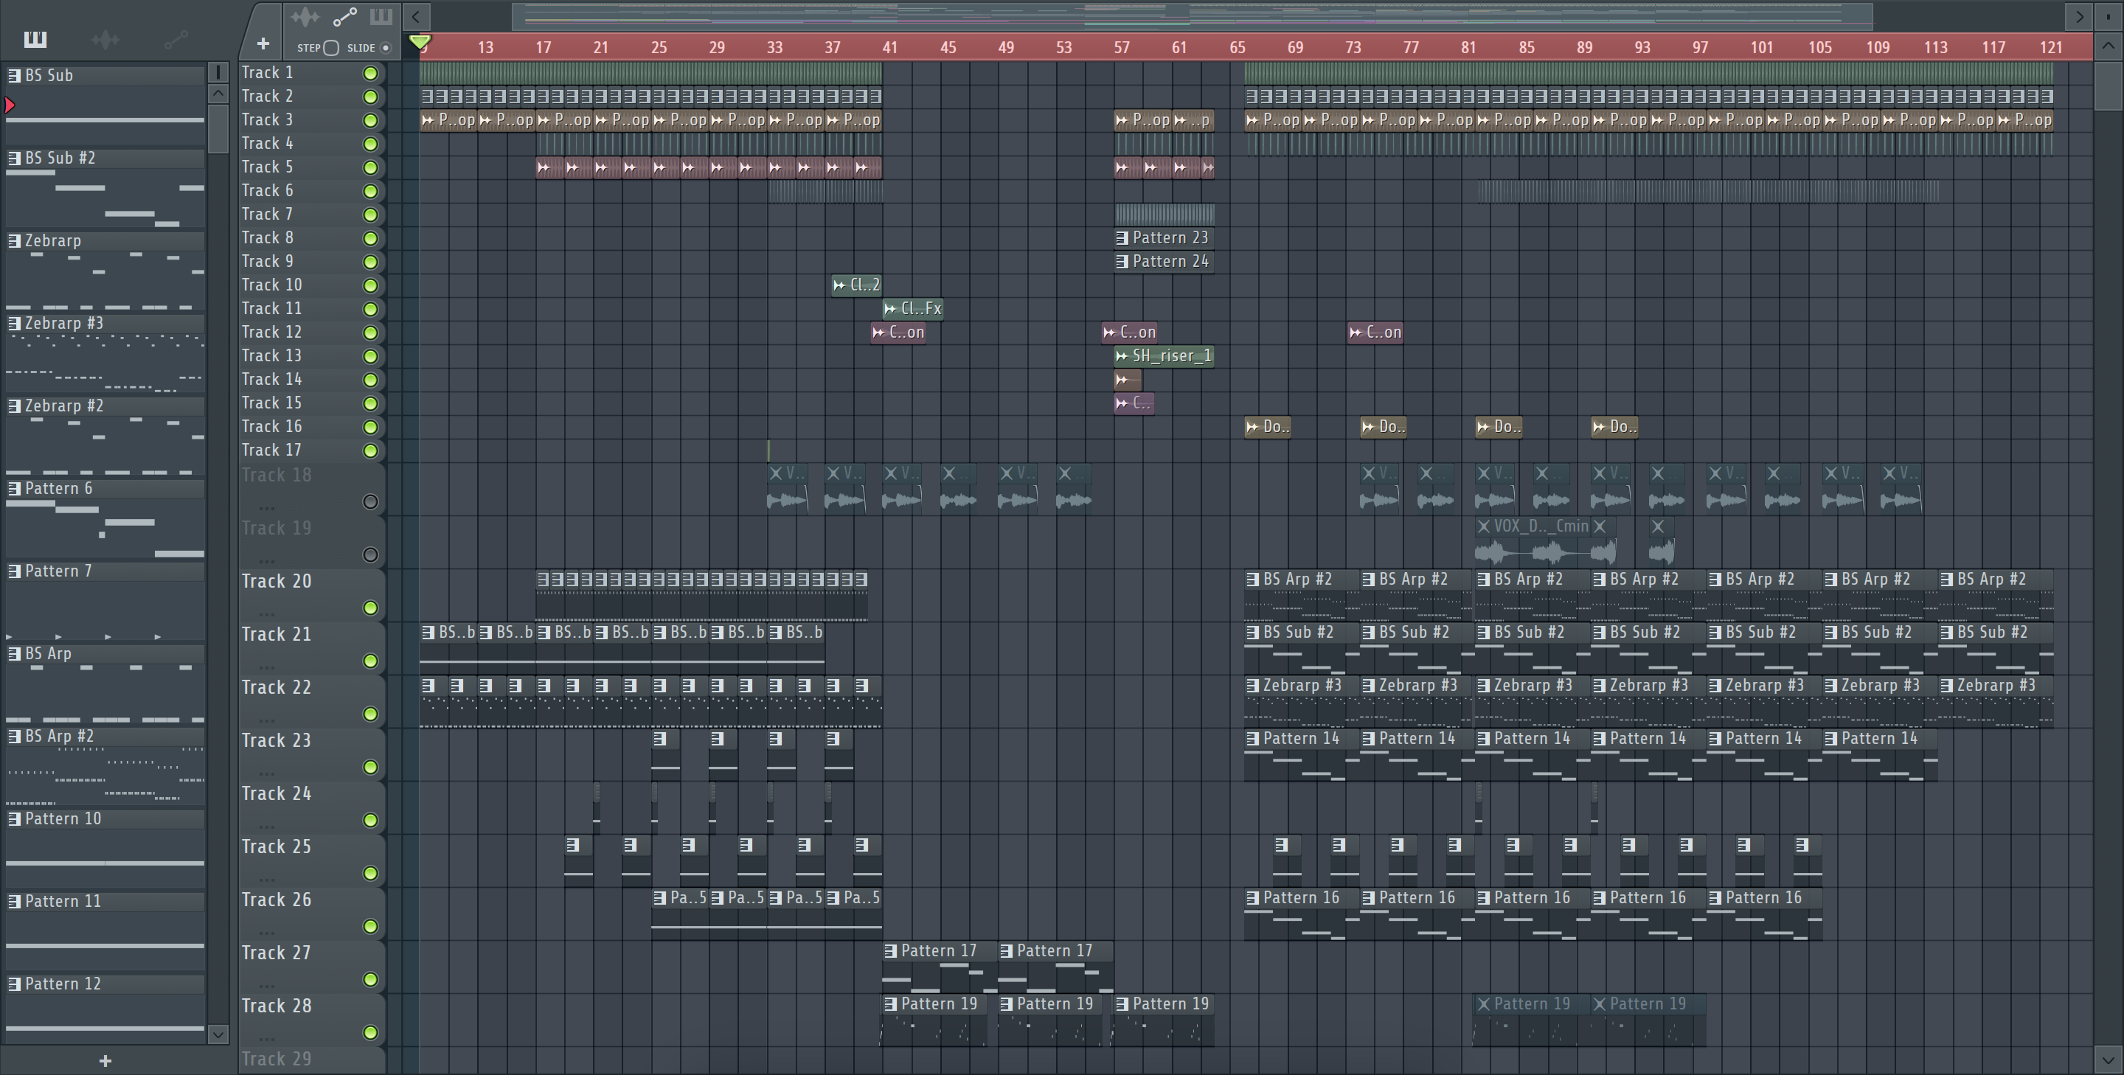Open Cl..Fx clip menu icon on Track 11
This screenshot has height=1075, width=2124.
(890, 309)
